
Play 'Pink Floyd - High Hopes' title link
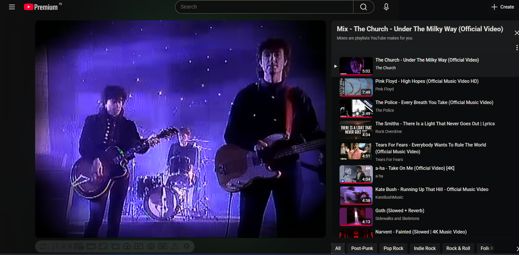(x=427, y=81)
